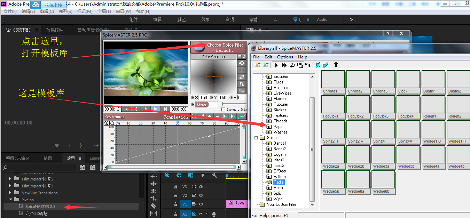470x218 pixels.
Task: Toggle lock on V3 track
Action: point(176,187)
